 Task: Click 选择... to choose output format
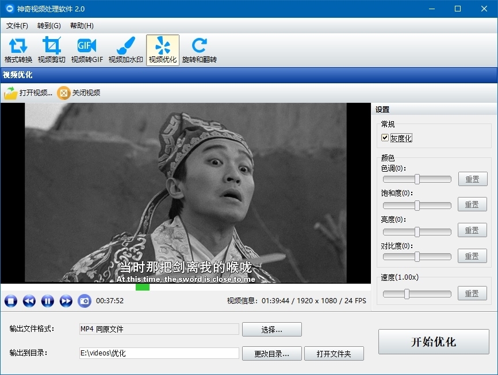pos(272,330)
